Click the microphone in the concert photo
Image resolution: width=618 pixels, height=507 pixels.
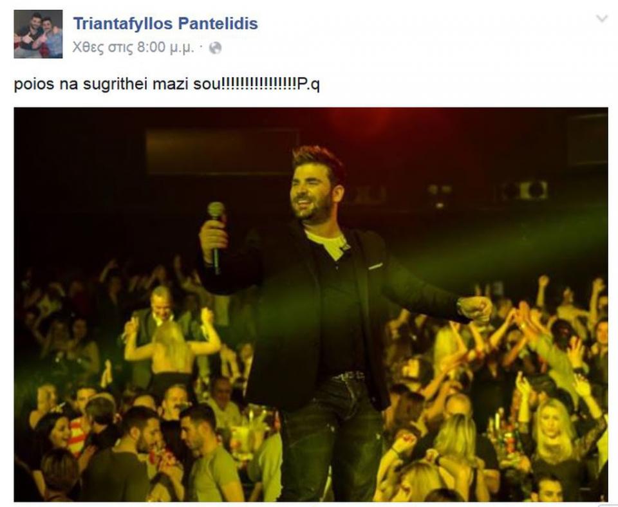click(216, 237)
